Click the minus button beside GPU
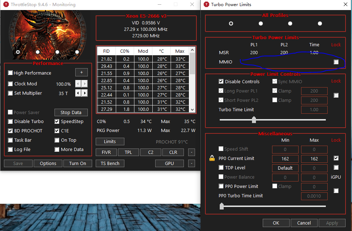352x231 pixels. 191,163
